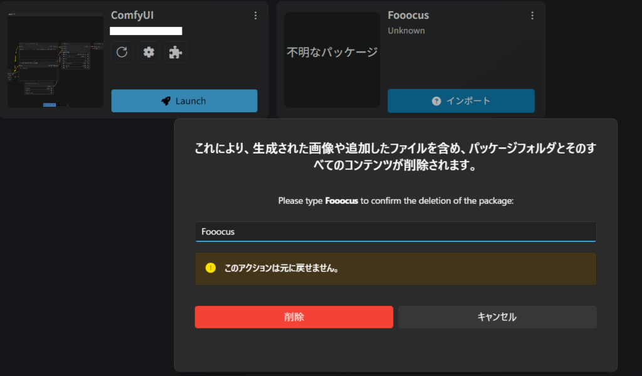642x376 pixels.
Task: Click the ComfyUI update check refresh icon
Action: [x=122, y=52]
